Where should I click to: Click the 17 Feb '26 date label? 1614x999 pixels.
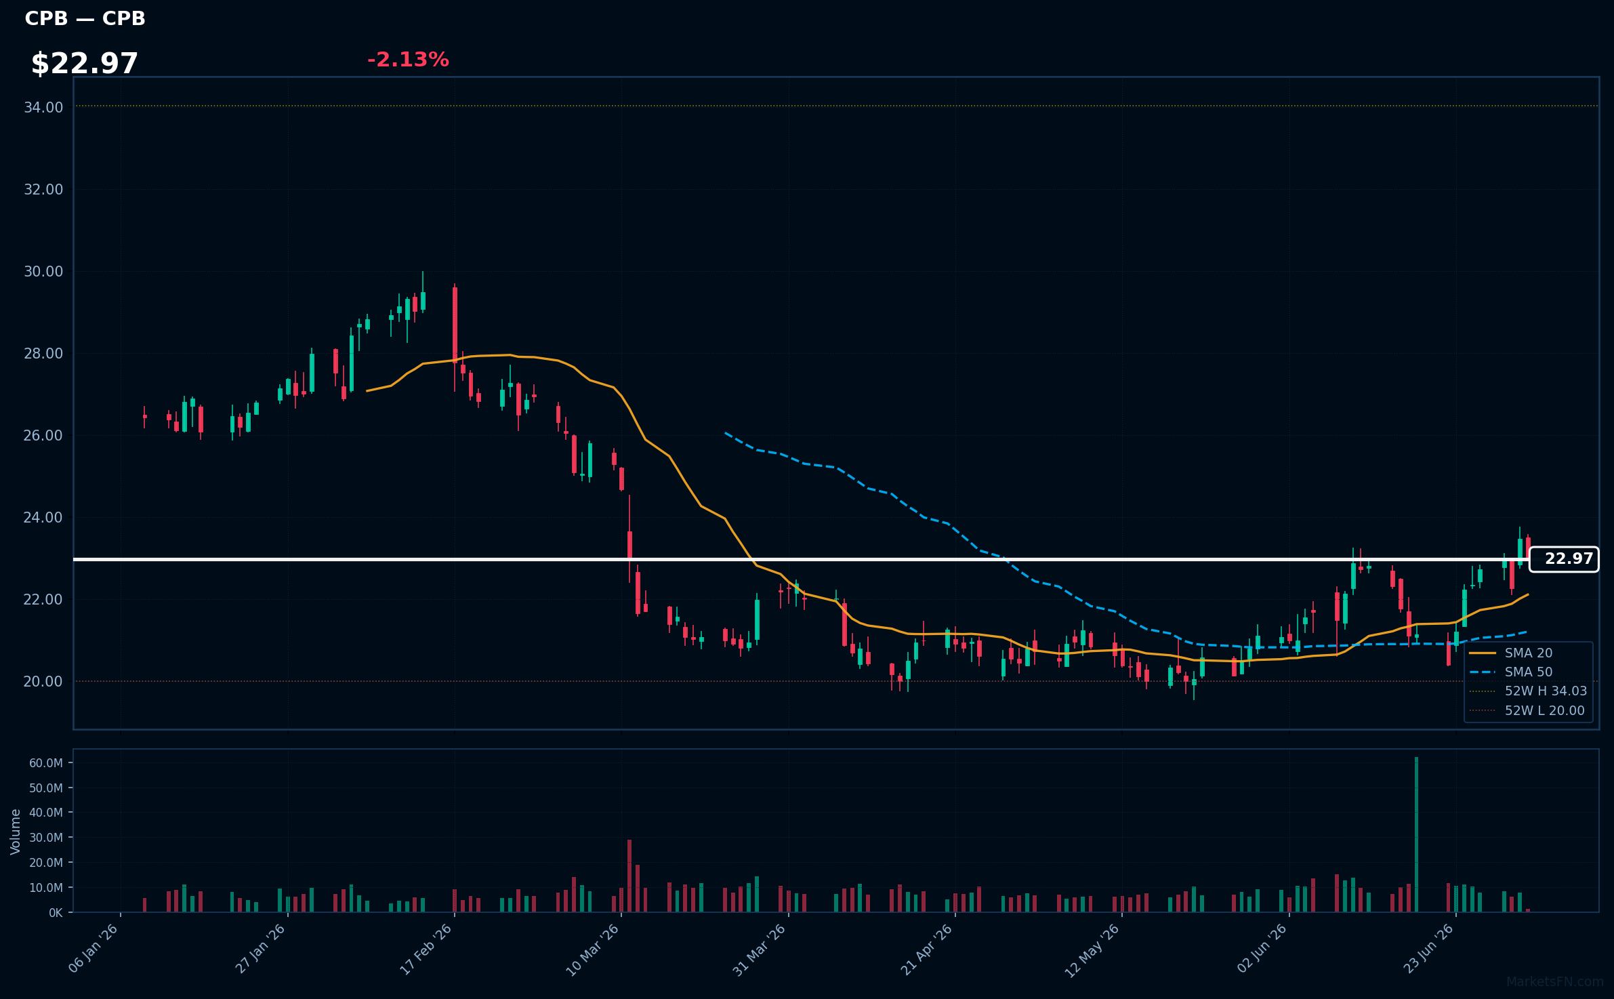click(426, 949)
